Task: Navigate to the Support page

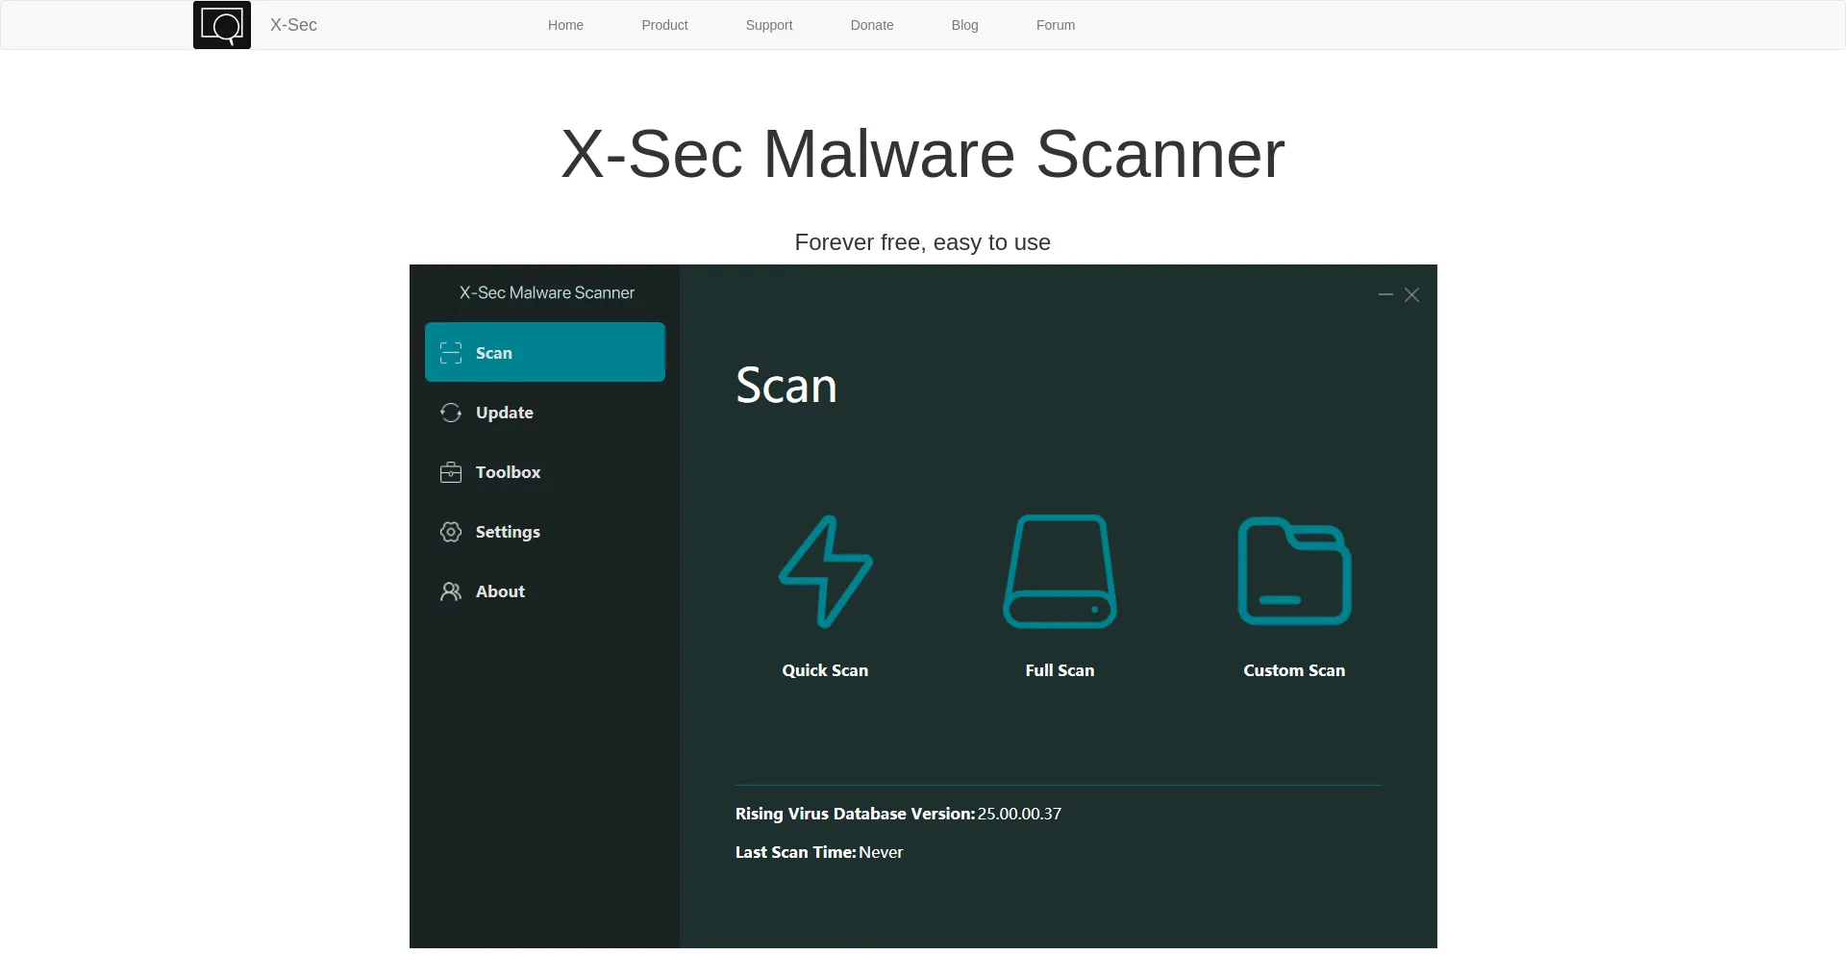Action: (768, 25)
